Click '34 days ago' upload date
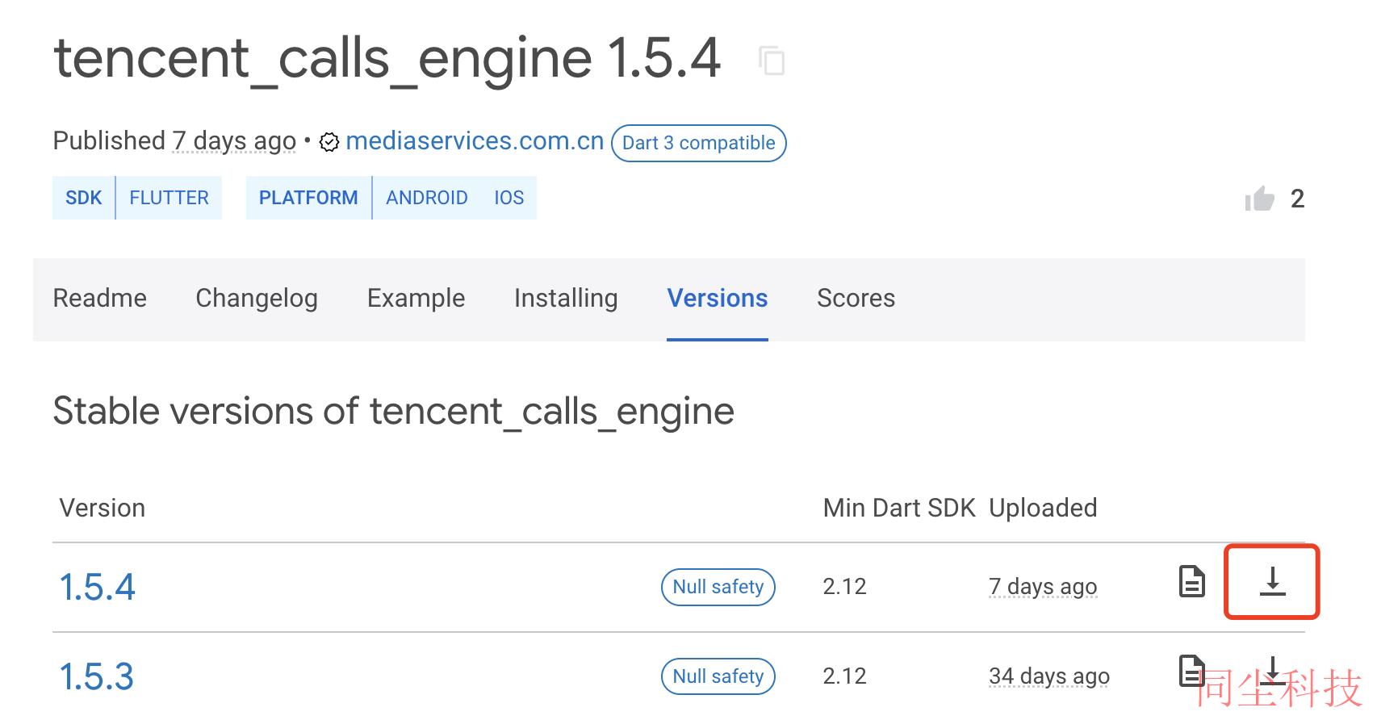The image size is (1377, 720). (x=1049, y=676)
